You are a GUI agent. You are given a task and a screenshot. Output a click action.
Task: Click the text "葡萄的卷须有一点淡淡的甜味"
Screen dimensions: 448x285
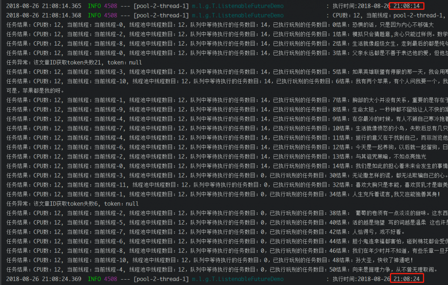391,213
